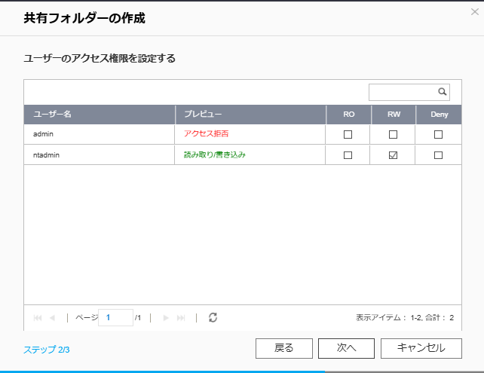Go to first page icon
This screenshot has width=484, height=373.
click(x=38, y=318)
